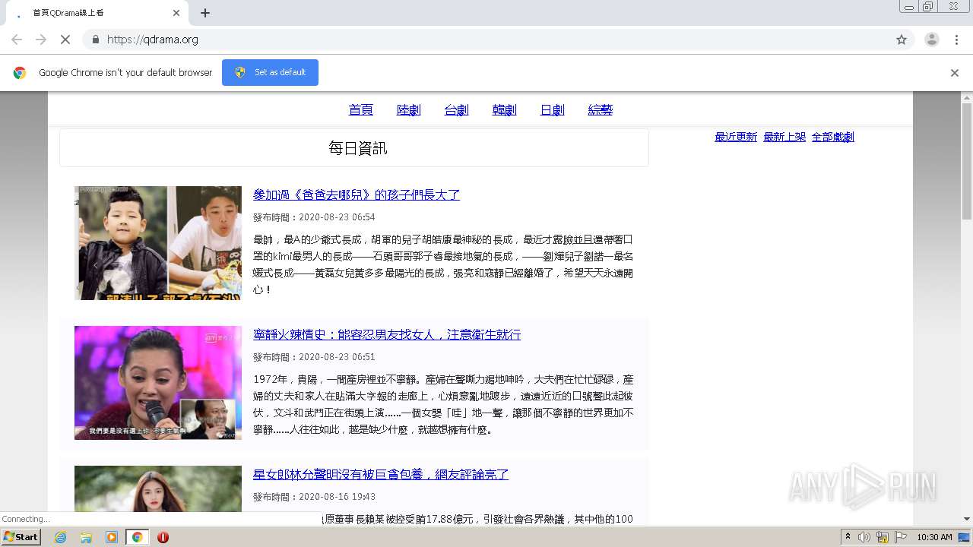Viewport: 973px width, 547px height.
Task: Open the 綜藝 navigation link
Action: (600, 109)
